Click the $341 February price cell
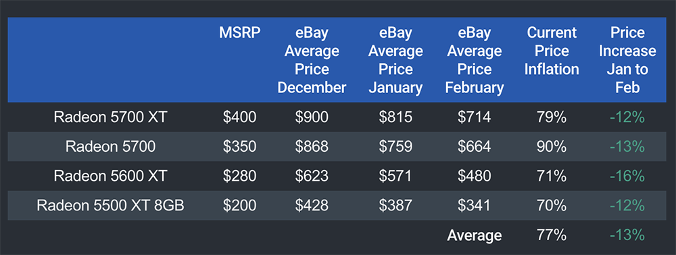676x255 pixels. 475,205
